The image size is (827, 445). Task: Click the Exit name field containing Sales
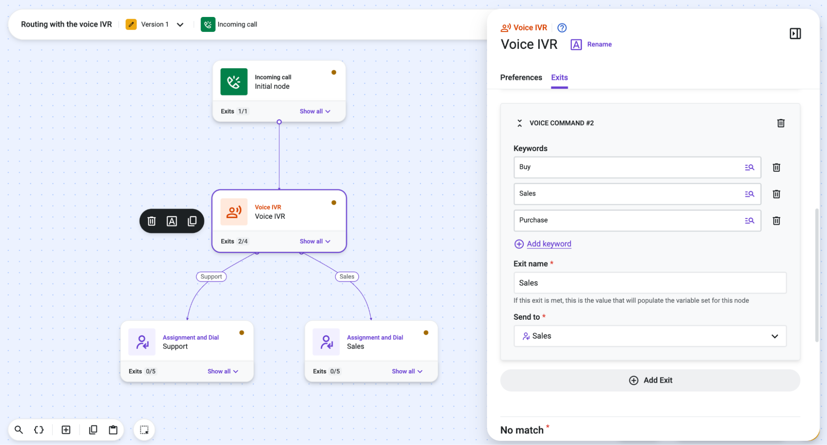650,283
